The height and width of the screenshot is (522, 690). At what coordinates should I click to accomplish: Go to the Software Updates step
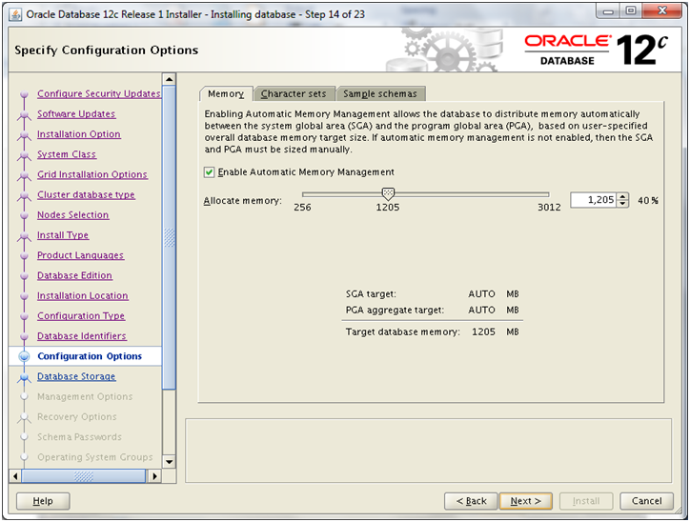(76, 114)
